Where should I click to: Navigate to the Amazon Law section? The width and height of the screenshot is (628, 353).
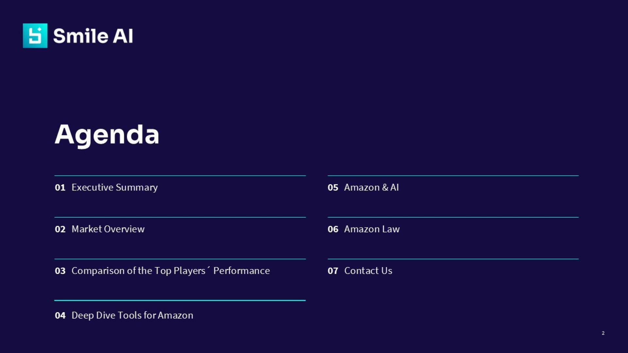[372, 229]
